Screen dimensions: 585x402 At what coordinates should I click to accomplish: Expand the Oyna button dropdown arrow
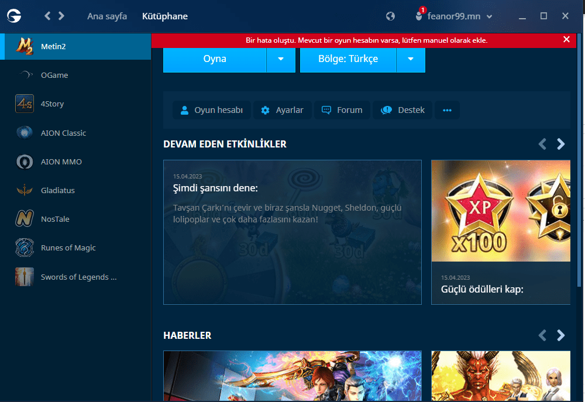(x=281, y=59)
